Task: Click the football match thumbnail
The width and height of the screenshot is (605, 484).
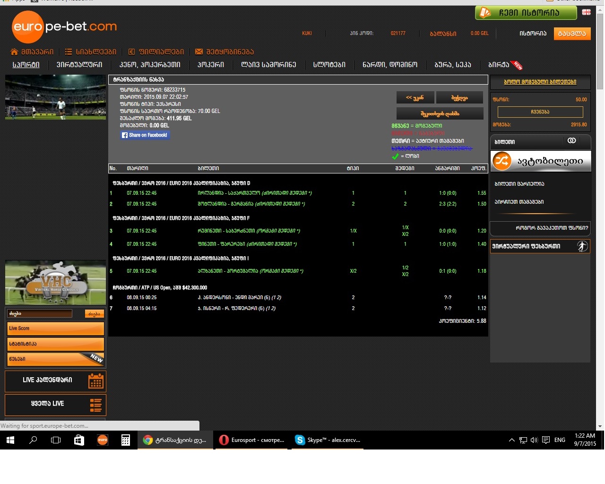Action: click(x=55, y=97)
